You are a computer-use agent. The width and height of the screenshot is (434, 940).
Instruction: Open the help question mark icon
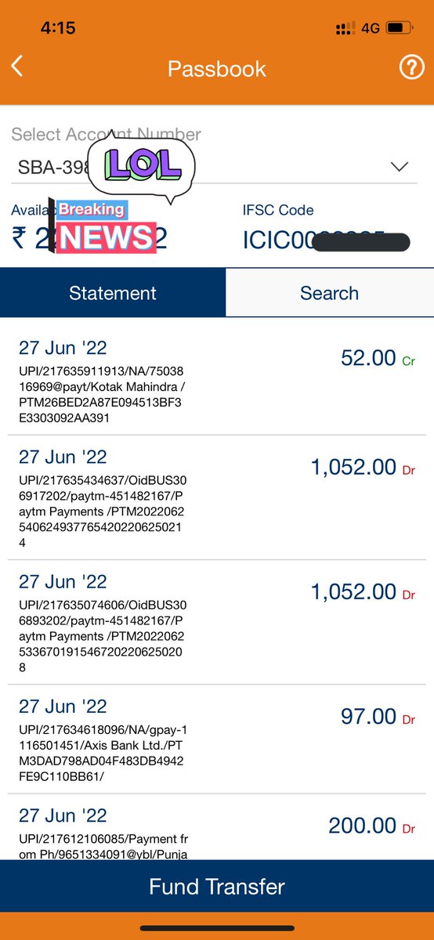(411, 68)
